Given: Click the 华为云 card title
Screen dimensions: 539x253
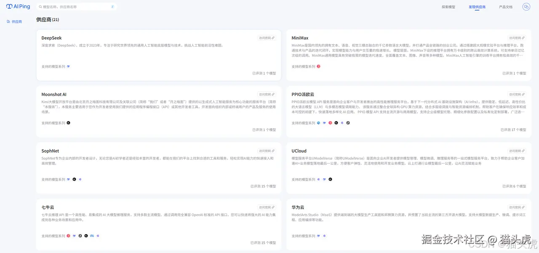Looking at the screenshot, I should [x=298, y=207].
